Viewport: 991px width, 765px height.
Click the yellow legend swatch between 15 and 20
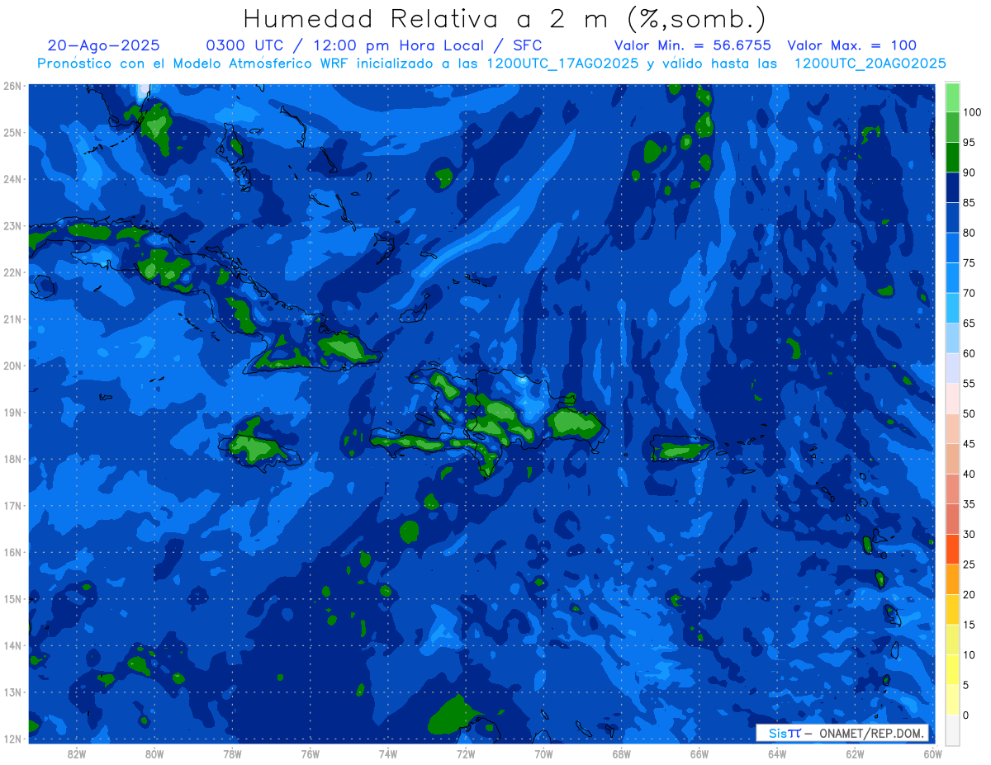952,609
